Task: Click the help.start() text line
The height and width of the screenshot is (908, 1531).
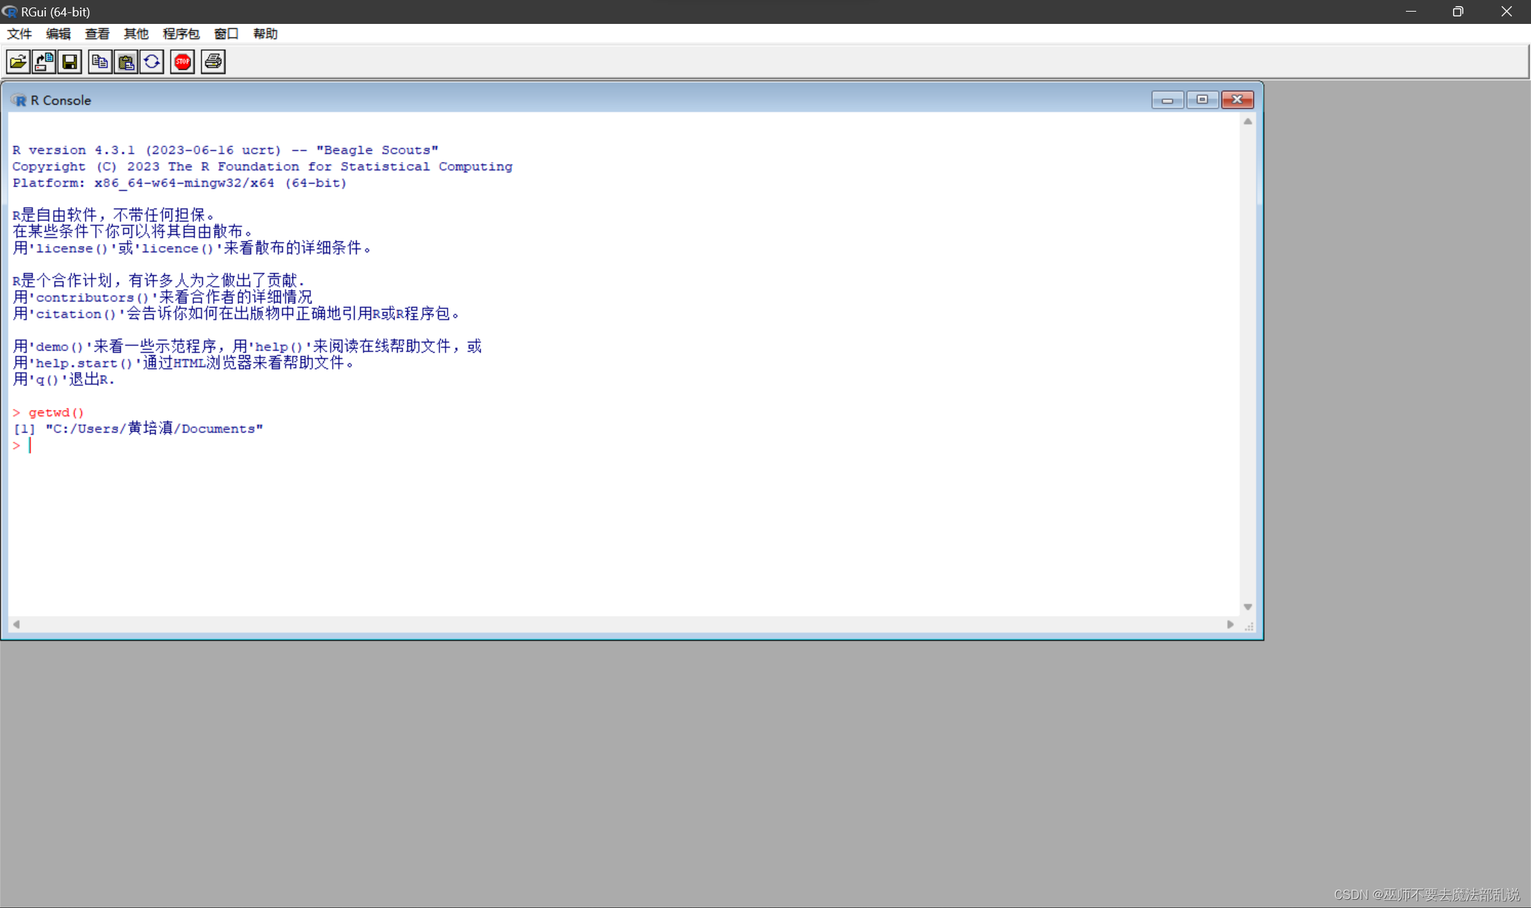Action: [183, 363]
